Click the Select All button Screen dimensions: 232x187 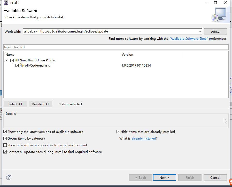(15, 104)
